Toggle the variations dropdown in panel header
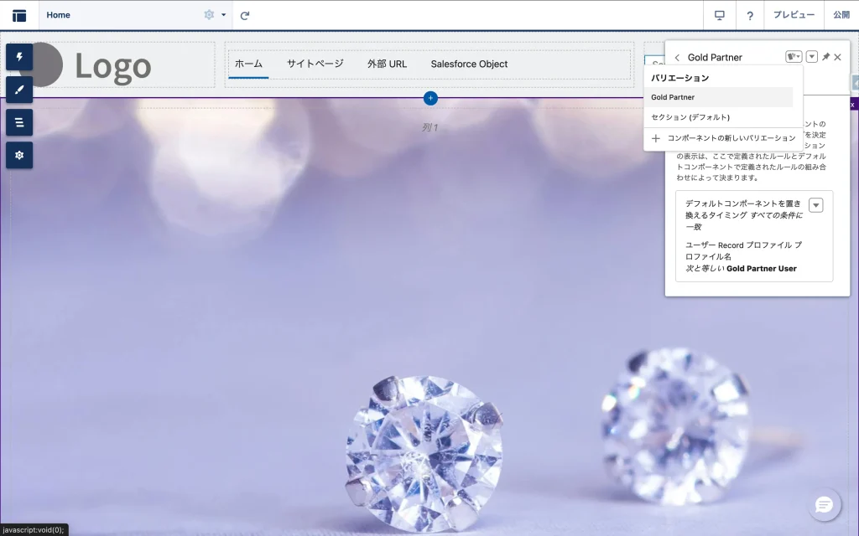Viewport: 859px width, 536px height. click(x=793, y=57)
